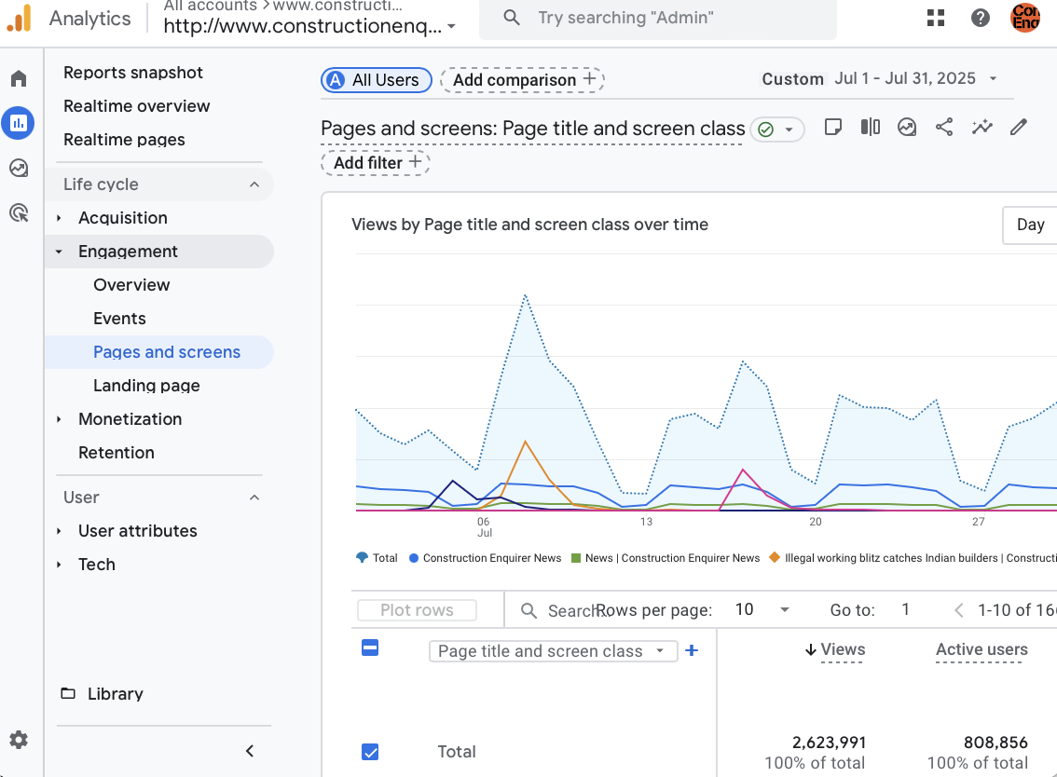Open Realtime pages
Screen dimensions: 1057x777
click(x=124, y=140)
